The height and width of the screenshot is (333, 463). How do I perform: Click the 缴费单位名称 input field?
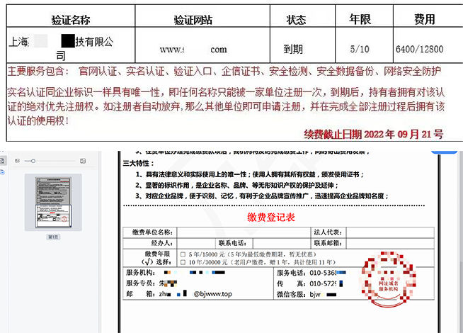click(x=244, y=232)
